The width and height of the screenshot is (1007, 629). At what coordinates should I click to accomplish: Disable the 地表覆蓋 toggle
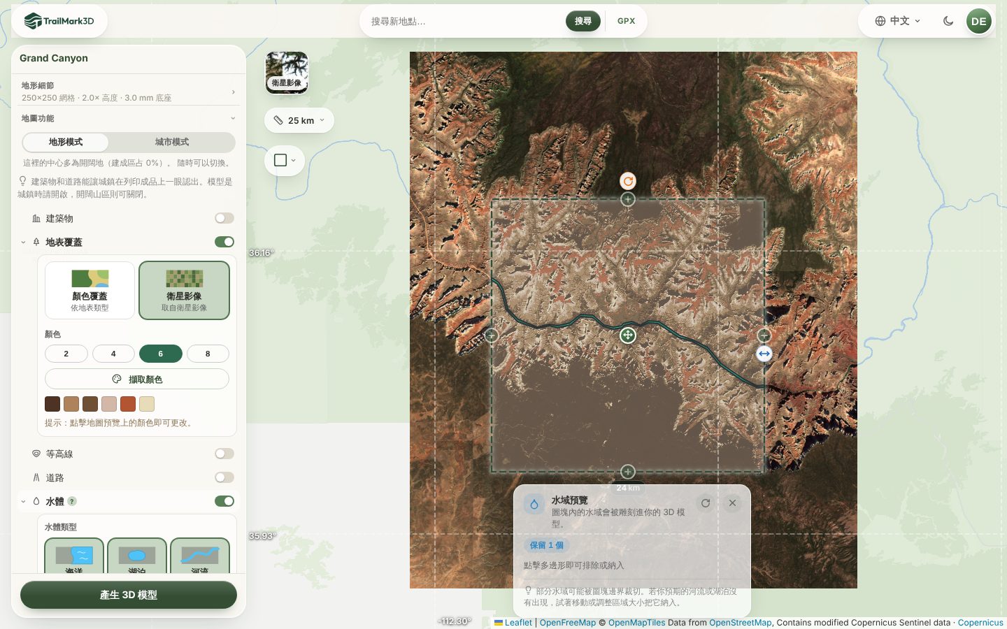(224, 242)
